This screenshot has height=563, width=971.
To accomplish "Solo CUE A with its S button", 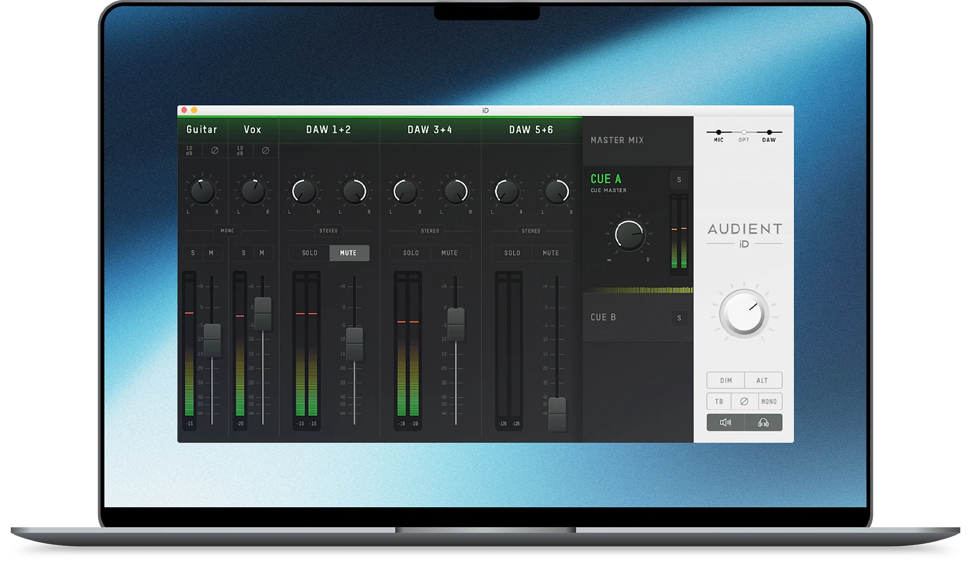I will (x=679, y=180).
